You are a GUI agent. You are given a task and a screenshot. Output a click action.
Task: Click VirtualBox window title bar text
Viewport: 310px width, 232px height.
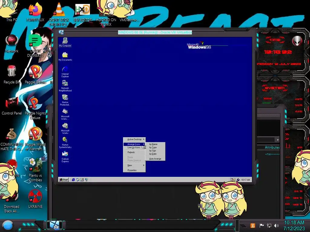click(155, 32)
